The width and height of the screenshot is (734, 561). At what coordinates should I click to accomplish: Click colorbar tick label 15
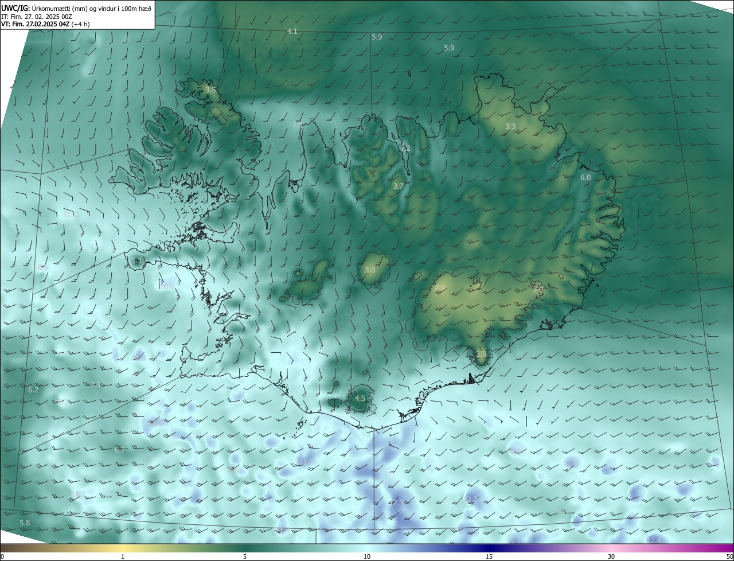[x=489, y=556]
